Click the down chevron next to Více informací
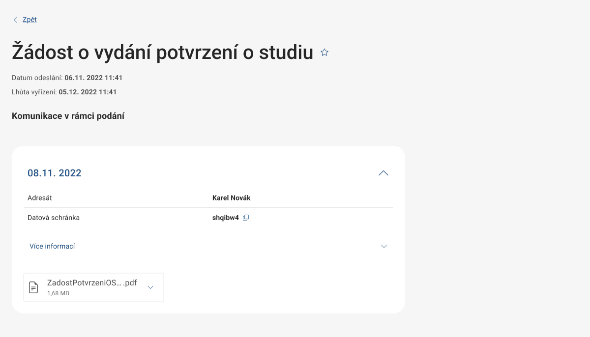This screenshot has width=590, height=337. tap(383, 246)
